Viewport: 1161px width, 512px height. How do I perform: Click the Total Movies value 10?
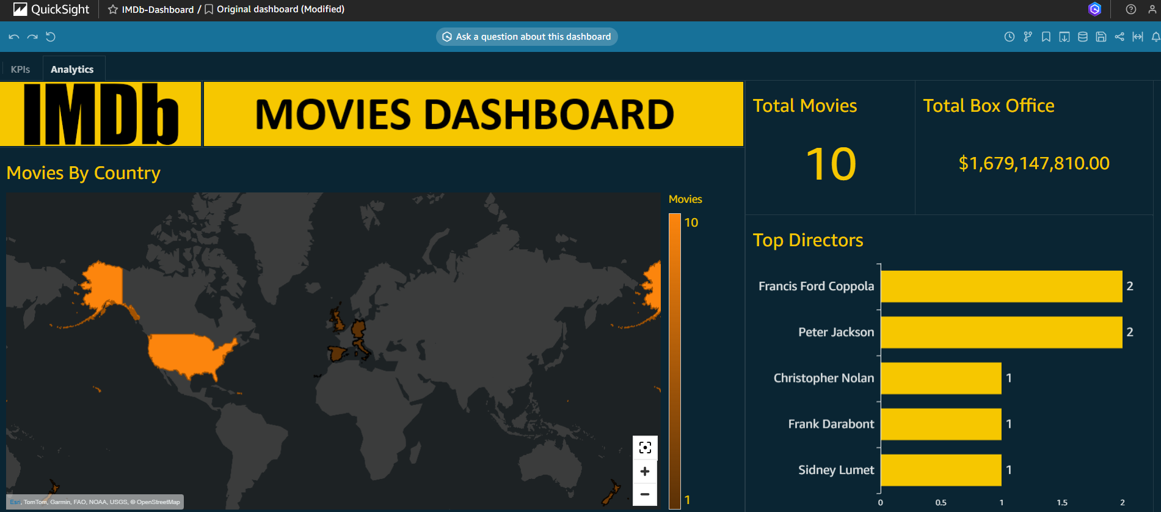pyautogui.click(x=831, y=164)
